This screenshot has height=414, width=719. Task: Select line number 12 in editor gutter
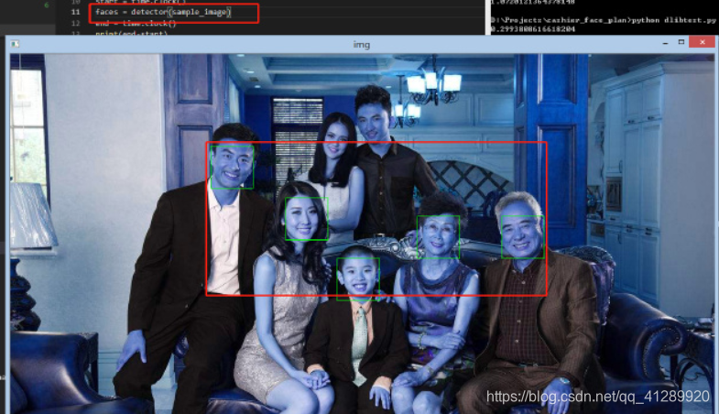pyautogui.click(x=76, y=23)
